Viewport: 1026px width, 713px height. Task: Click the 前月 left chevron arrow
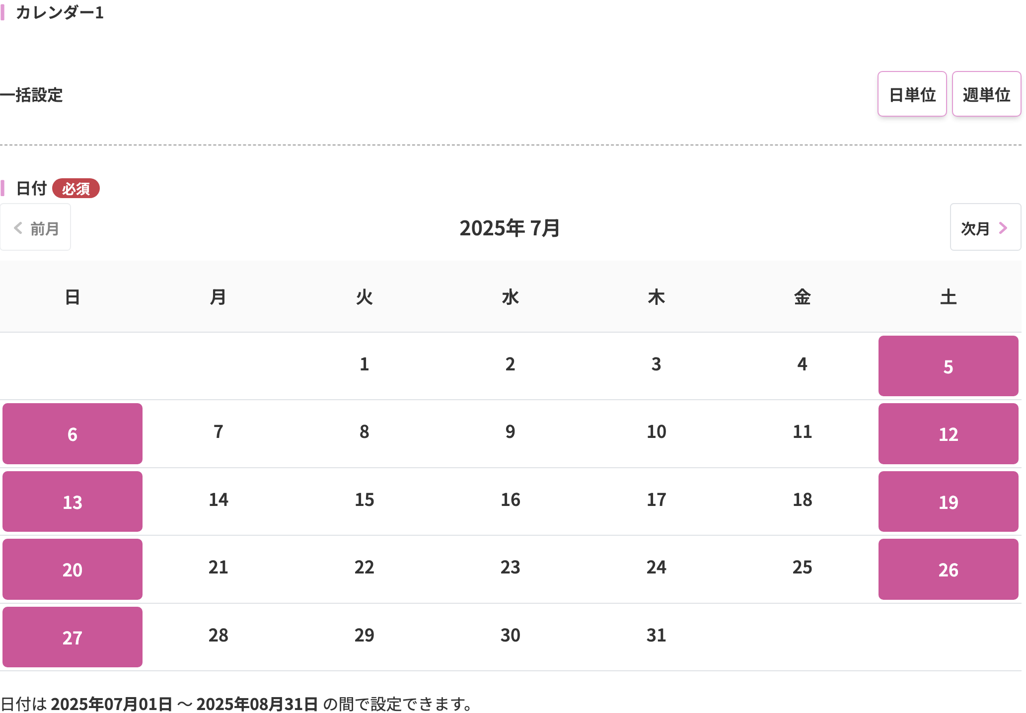tap(18, 228)
